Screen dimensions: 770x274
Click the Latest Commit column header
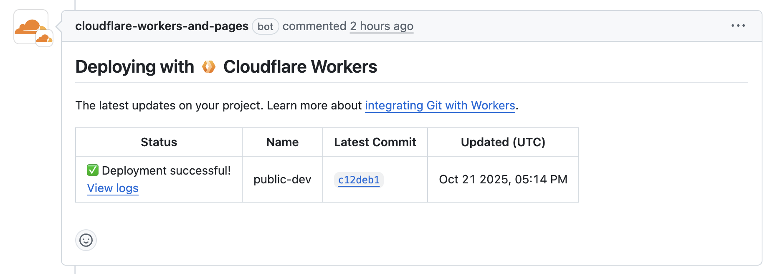tap(375, 142)
